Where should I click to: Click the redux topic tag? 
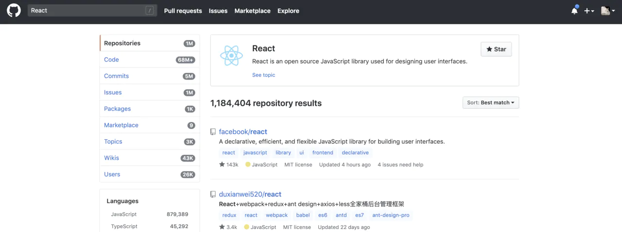pos(229,215)
